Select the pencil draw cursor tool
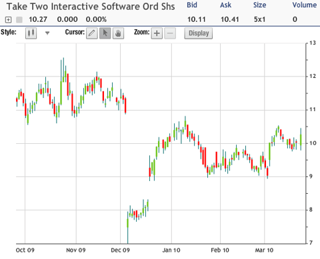320x259 pixels. 92,33
